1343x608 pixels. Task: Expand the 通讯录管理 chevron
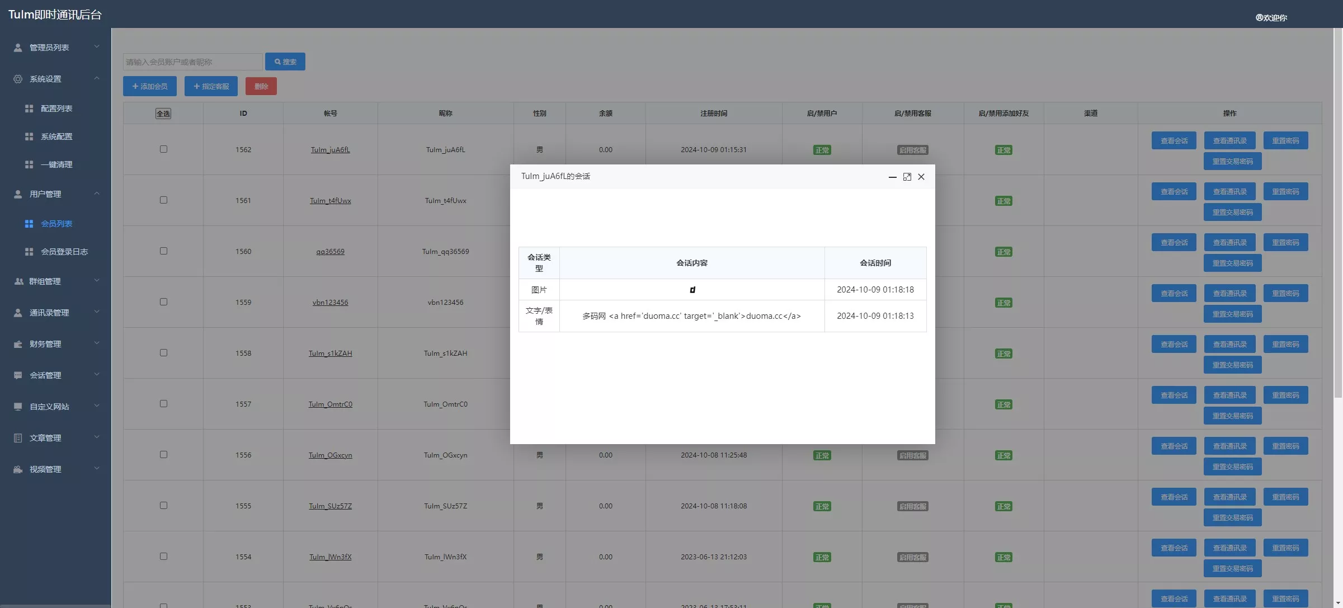[x=97, y=312]
